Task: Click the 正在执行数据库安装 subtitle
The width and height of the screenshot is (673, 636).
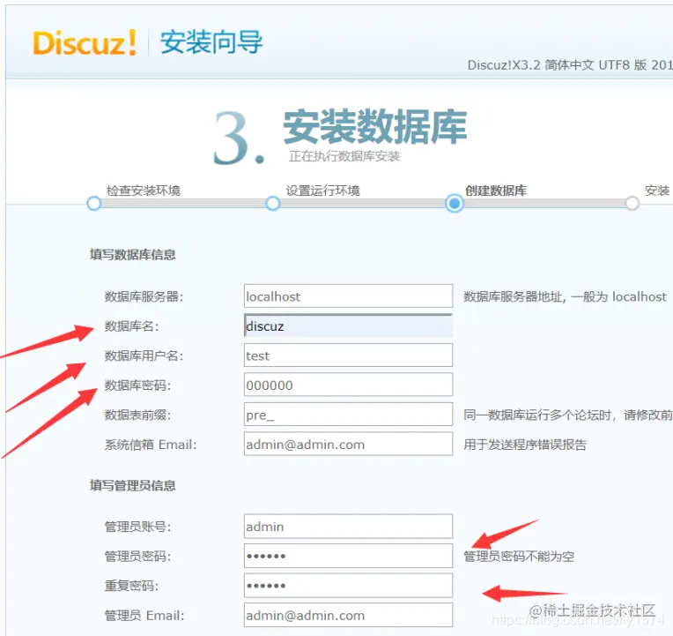Action: (x=344, y=156)
